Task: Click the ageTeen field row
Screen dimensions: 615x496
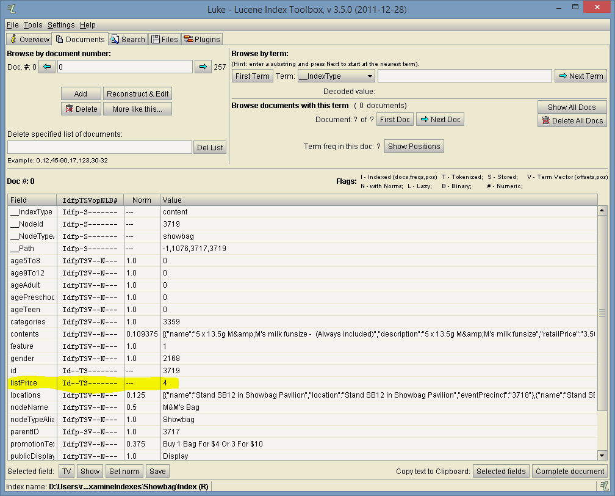Action: coord(302,310)
